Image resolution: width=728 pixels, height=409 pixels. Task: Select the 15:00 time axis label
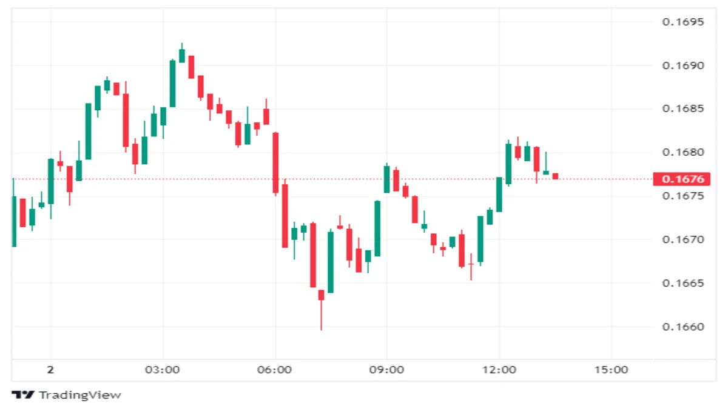pyautogui.click(x=611, y=370)
